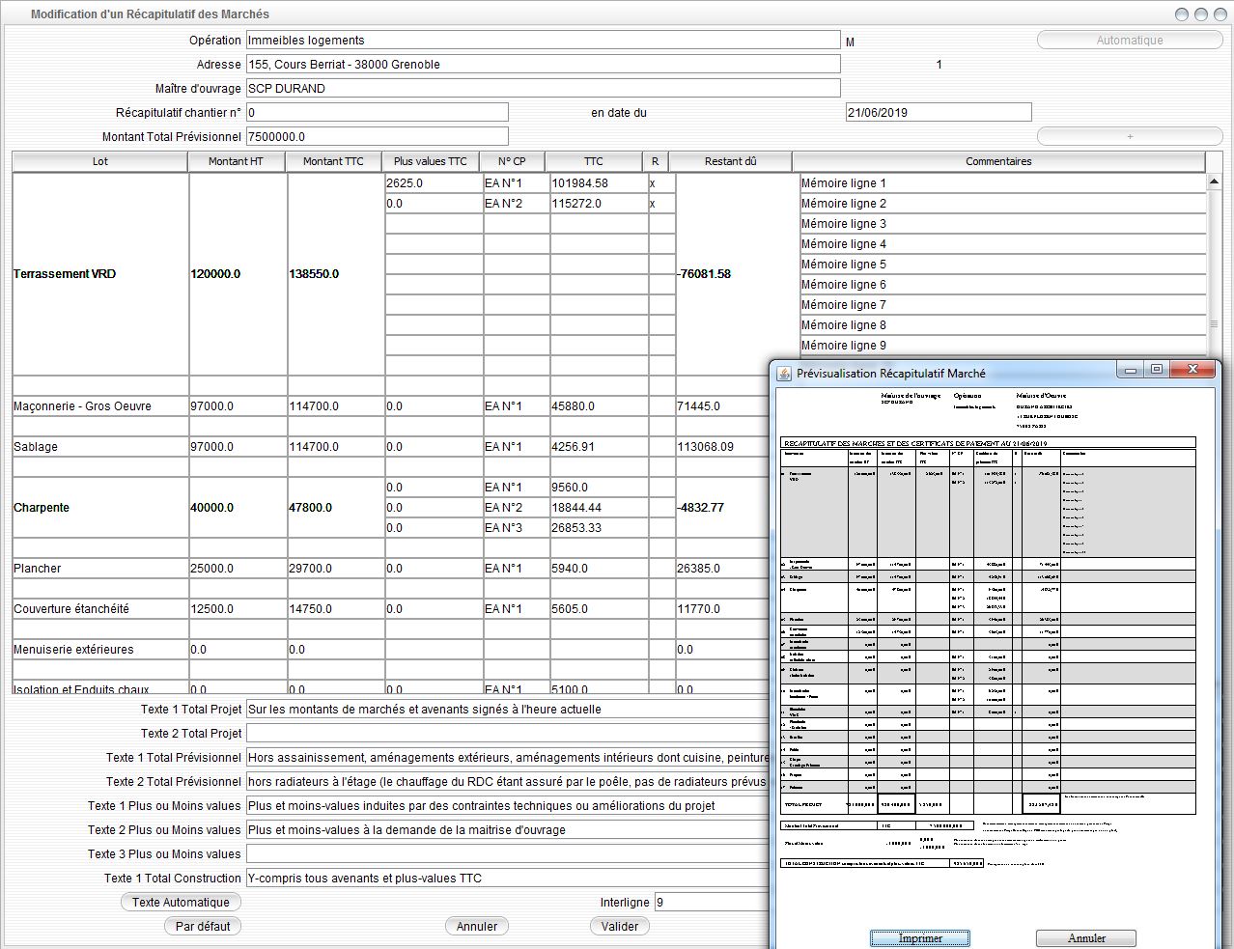This screenshot has width=1234, height=949.
Task: Minimize the Prévisualisation Récapitulatif Marché window
Action: pos(1130,370)
